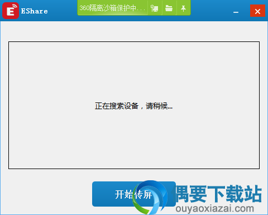The image size is (268, 215).
Task: Close the EShare window
Action: pos(257,11)
